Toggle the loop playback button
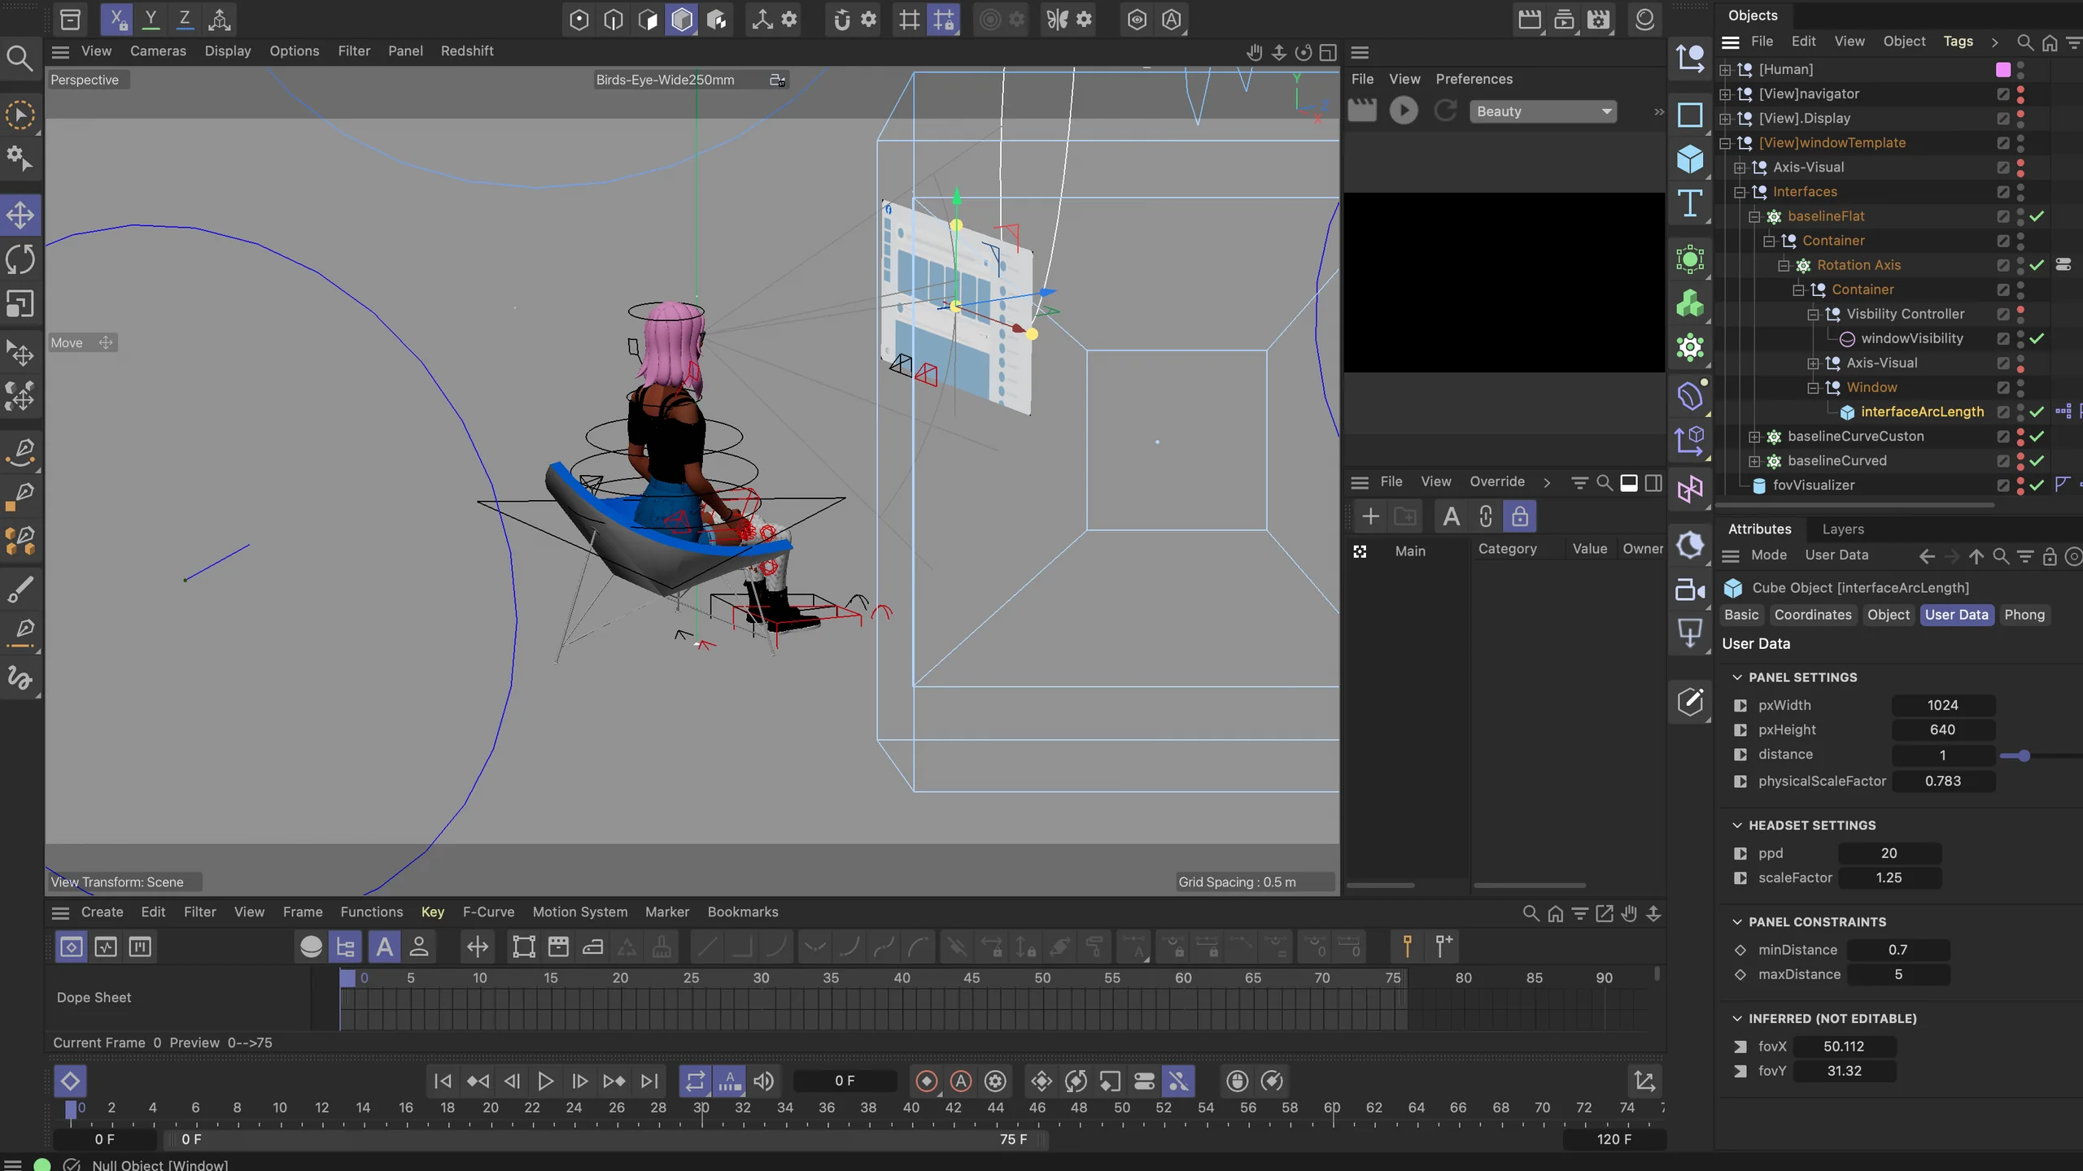2083x1171 pixels. (x=695, y=1082)
